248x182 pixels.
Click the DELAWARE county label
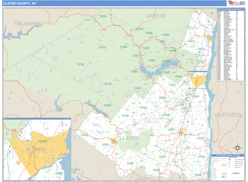(x=28, y=24)
